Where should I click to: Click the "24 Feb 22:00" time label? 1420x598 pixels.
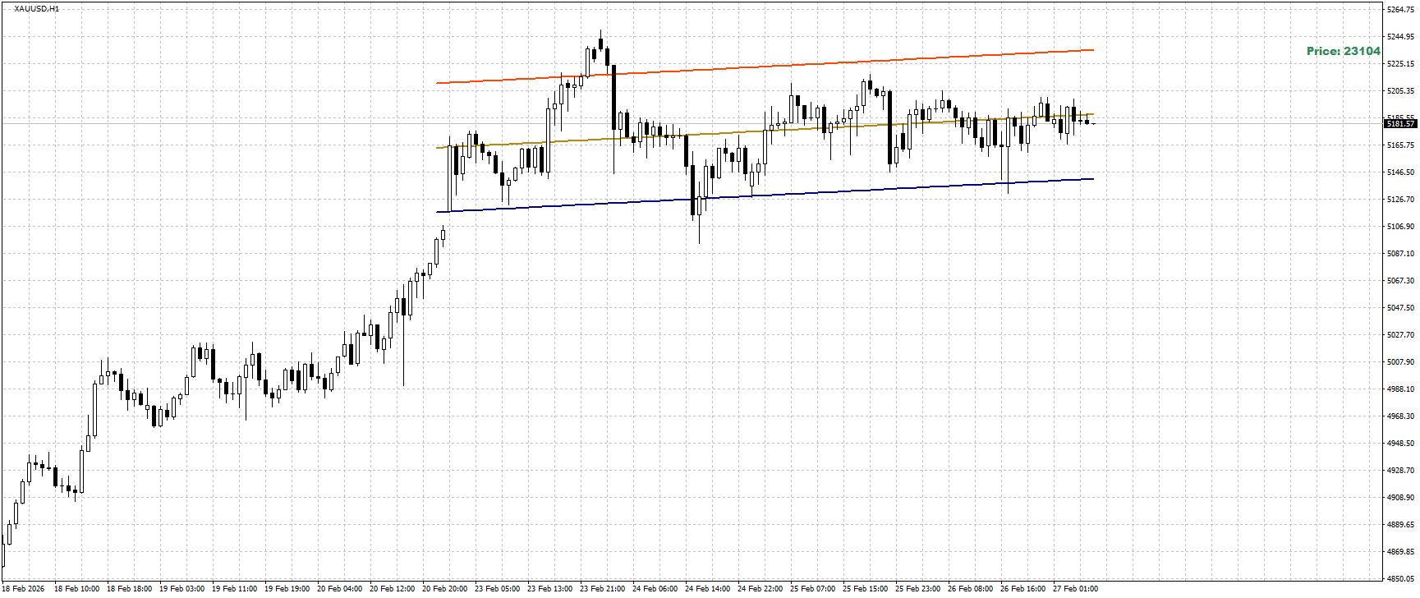760,589
